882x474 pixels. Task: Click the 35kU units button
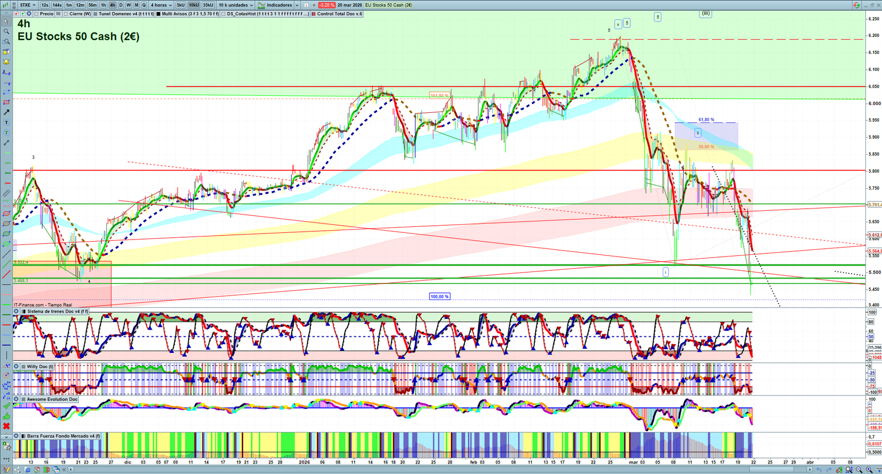208,5
